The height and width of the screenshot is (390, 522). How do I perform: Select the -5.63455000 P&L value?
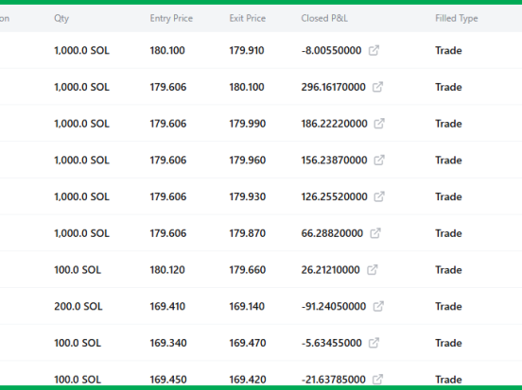(332, 343)
